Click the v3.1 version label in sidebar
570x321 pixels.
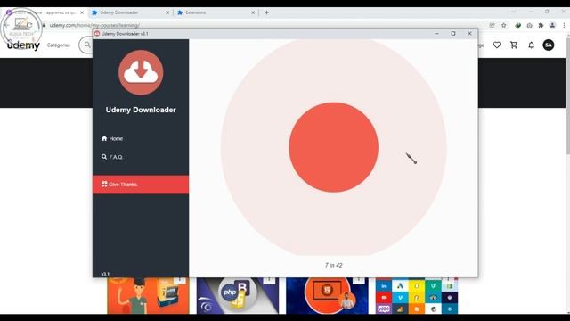pyautogui.click(x=105, y=274)
